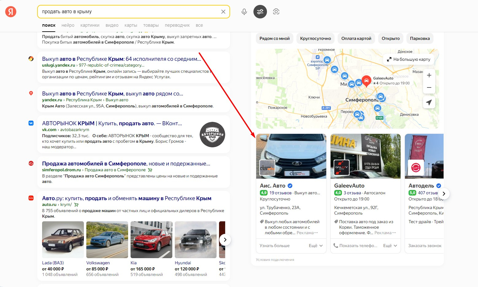Open the 'Kia' listing link
Viewport: 478px width, 287px height.
tap(134, 263)
